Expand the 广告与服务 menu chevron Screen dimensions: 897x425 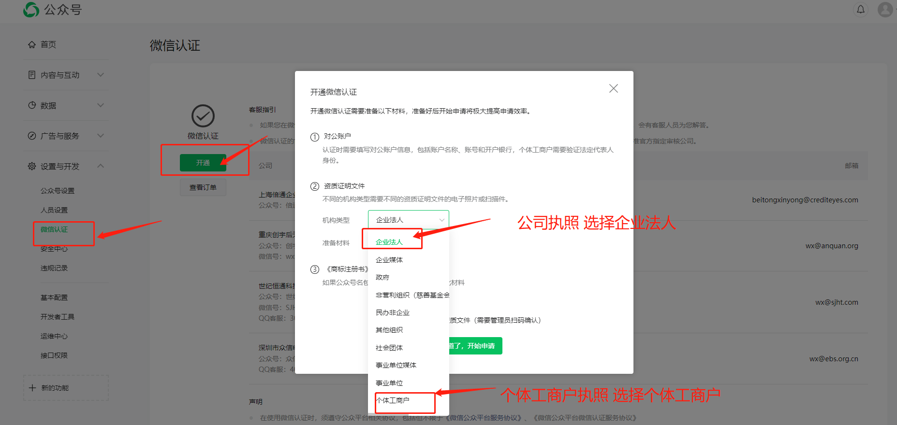[x=101, y=136]
